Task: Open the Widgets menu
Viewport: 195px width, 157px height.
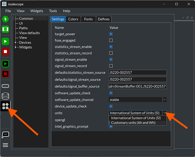Action: 37,11
